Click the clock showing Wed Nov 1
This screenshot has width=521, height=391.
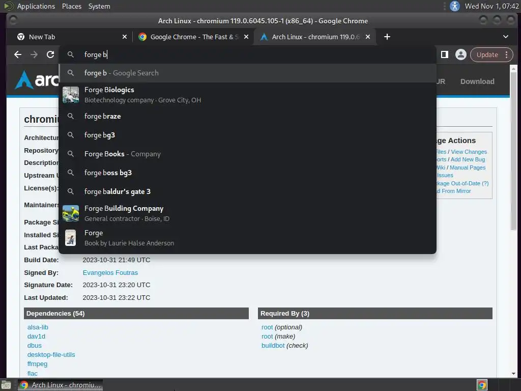491,6
